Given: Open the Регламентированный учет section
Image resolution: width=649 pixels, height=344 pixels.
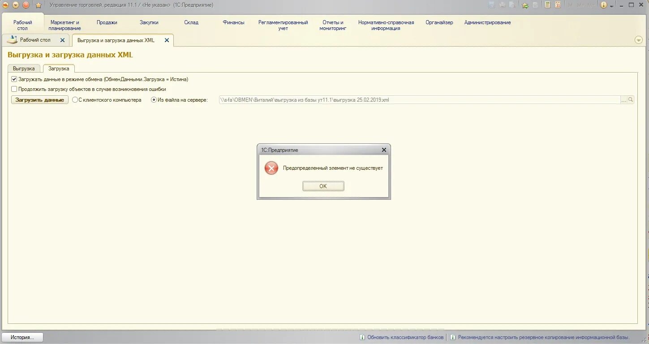Looking at the screenshot, I should click(283, 25).
